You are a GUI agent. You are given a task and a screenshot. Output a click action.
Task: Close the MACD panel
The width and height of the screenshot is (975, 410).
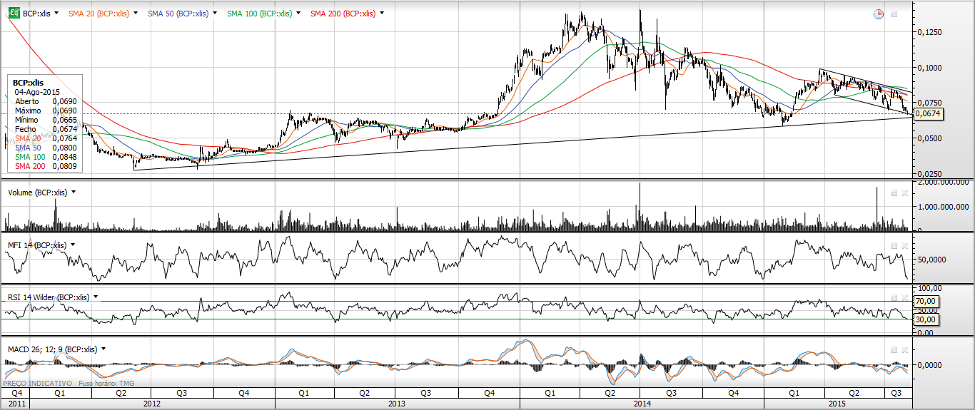(x=904, y=350)
